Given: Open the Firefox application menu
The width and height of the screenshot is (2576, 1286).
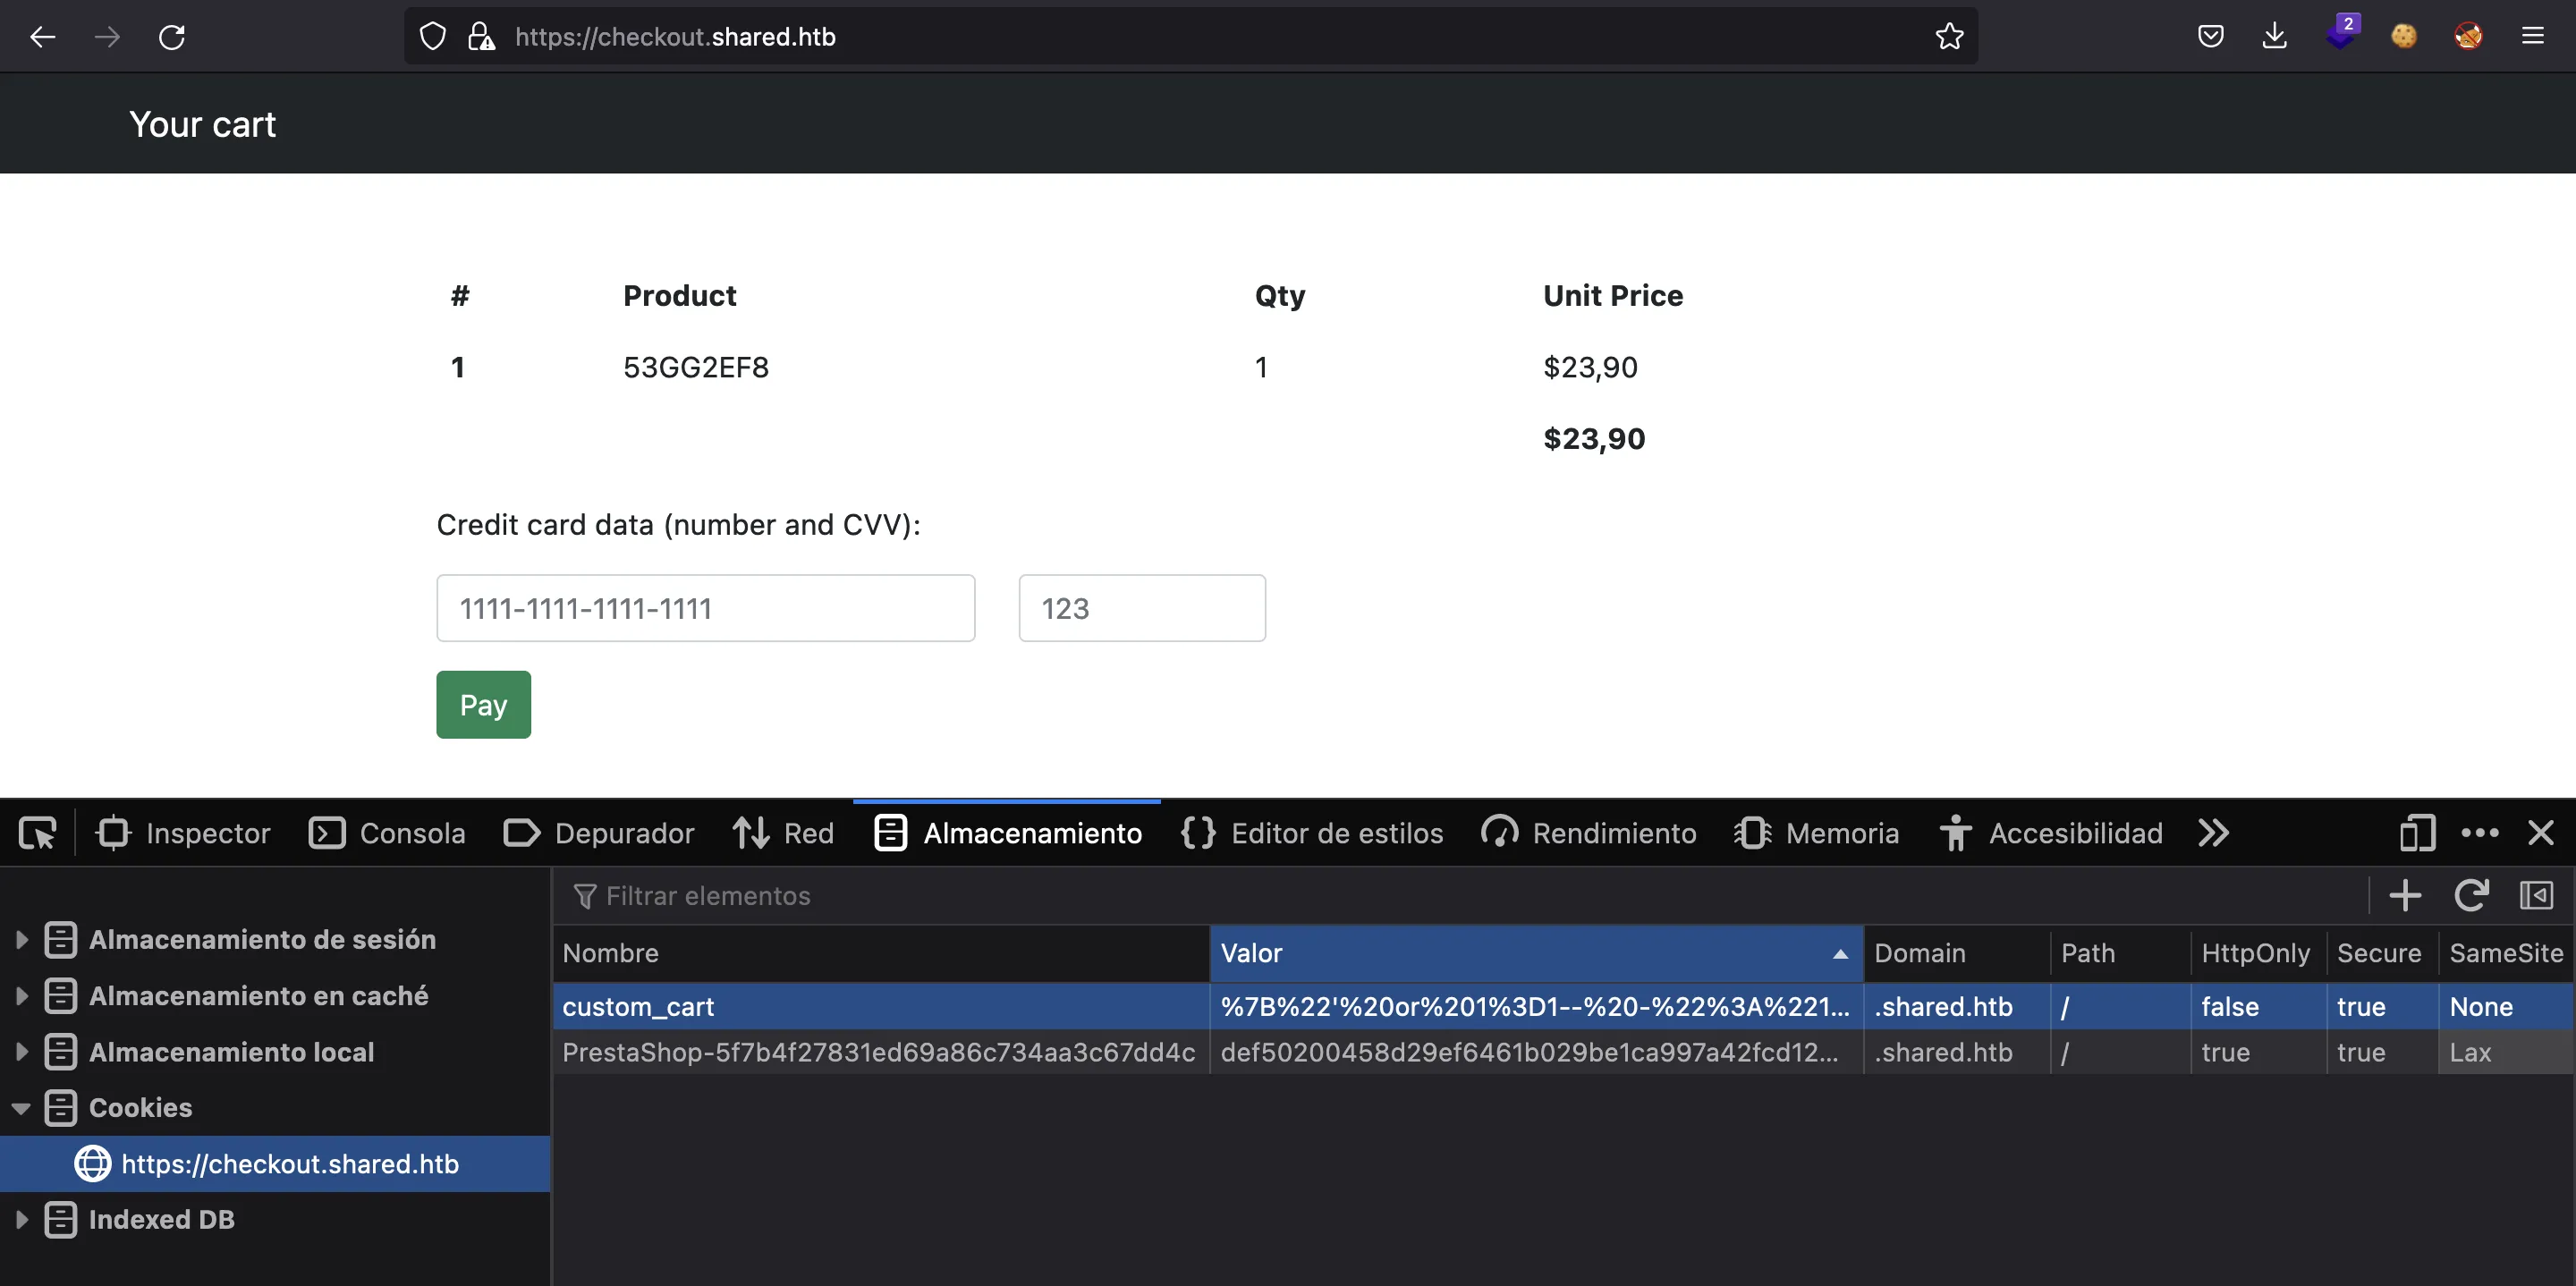Looking at the screenshot, I should coord(2533,37).
